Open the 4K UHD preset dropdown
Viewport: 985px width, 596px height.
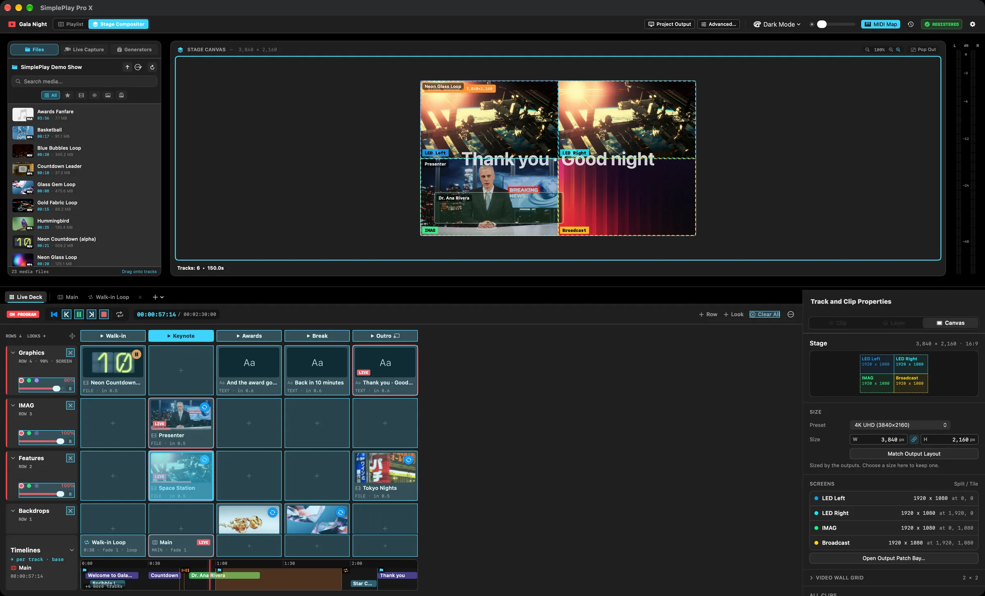coord(900,425)
